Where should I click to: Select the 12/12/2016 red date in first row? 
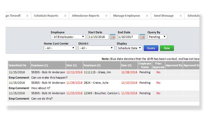73,72
